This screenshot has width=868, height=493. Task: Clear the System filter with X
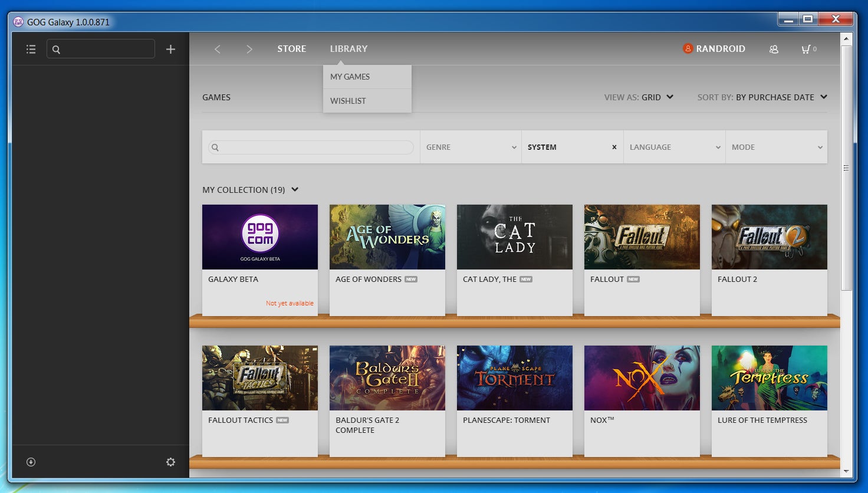click(614, 147)
